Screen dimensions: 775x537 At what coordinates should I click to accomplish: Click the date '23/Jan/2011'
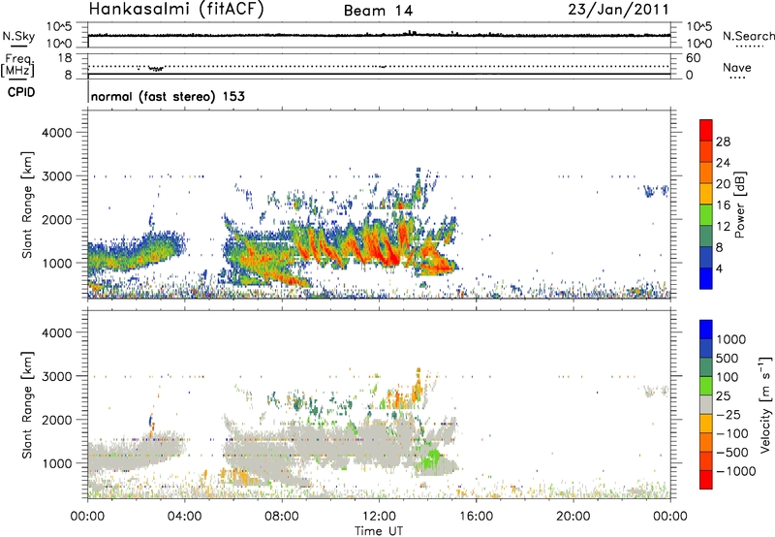(618, 10)
